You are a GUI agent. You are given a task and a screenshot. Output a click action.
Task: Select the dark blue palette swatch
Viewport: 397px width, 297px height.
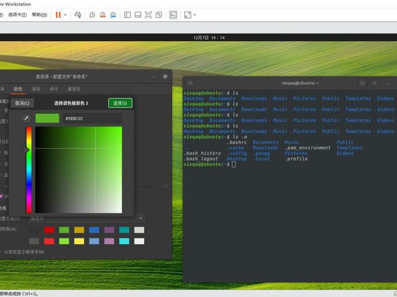(94, 230)
